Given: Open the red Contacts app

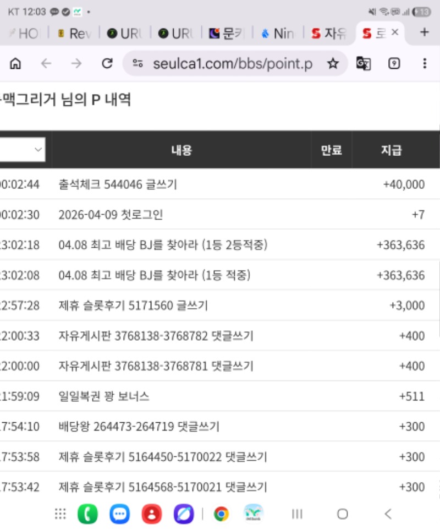Looking at the screenshot, I should pyautogui.click(x=151, y=514).
